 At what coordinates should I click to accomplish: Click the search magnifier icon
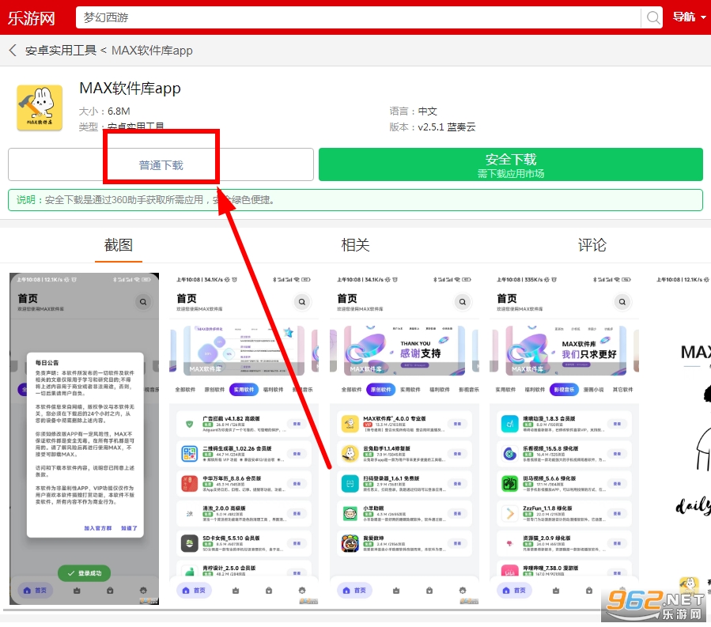[652, 17]
